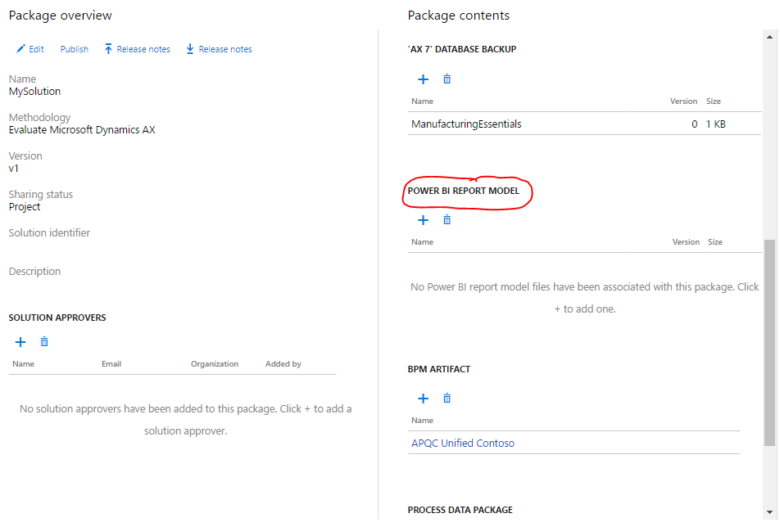The width and height of the screenshot is (780, 527).
Task: Add a Power BI report model file
Action: pos(423,220)
